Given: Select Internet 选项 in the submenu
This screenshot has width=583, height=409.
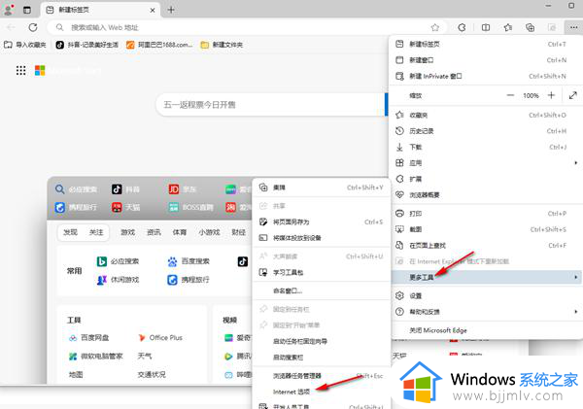Looking at the screenshot, I should click(x=322, y=392).
